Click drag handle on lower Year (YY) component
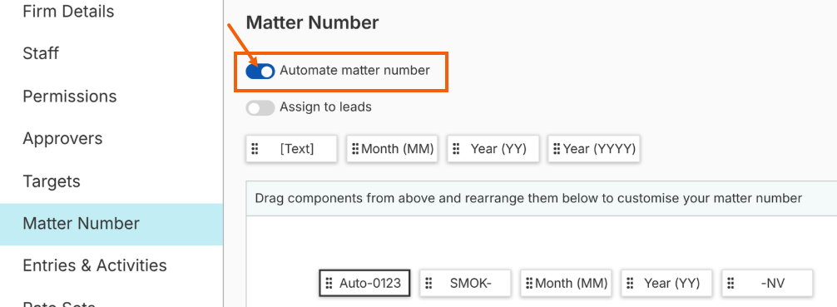837x307 pixels. tap(630, 283)
